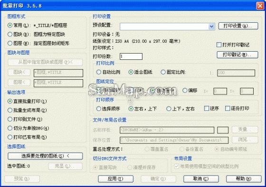This screenshot has width=266, height=187.
Task: Choose 打印已有布局 output option
Action: [10, 137]
